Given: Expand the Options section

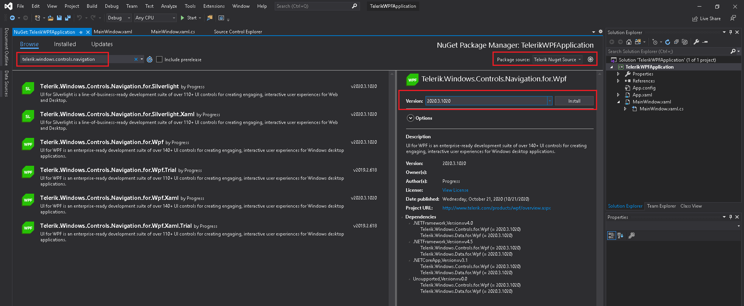Looking at the screenshot, I should 410,118.
